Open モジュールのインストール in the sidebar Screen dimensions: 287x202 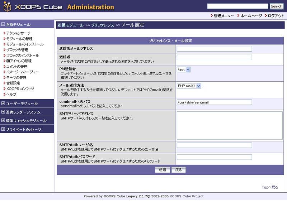pos(25,44)
